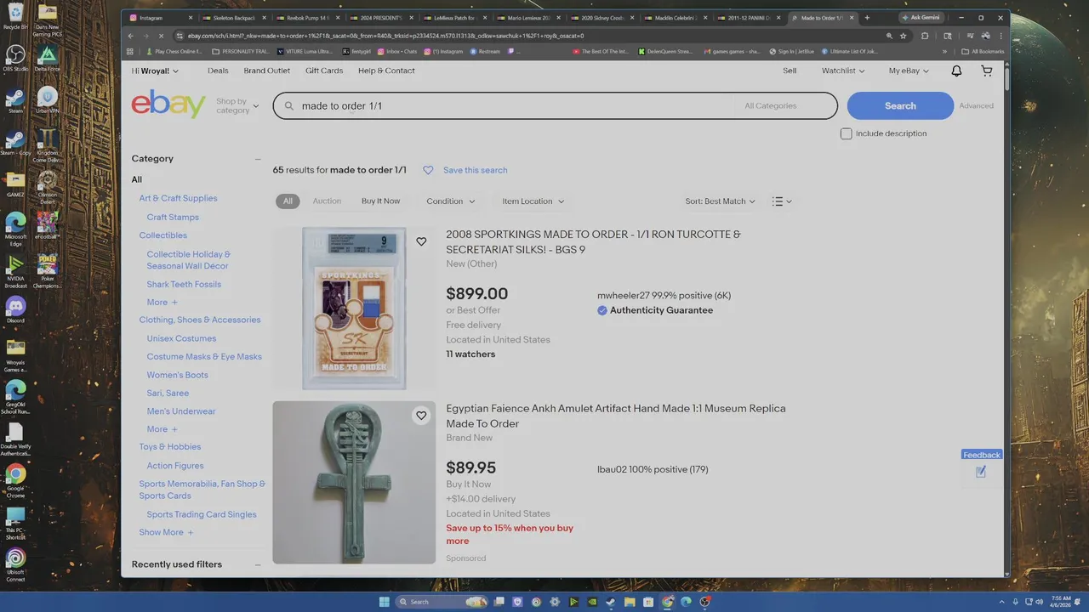Open the notifications bell icon

coord(956,71)
